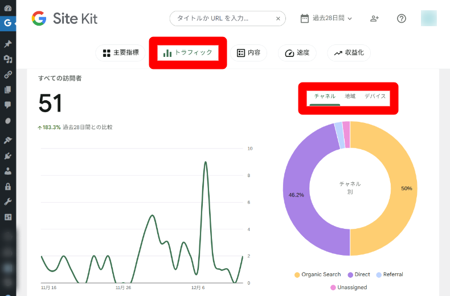Screen dimensions: 450x296
Task: Open the Media library sidebar icon
Action: pyautogui.click(x=8, y=59)
